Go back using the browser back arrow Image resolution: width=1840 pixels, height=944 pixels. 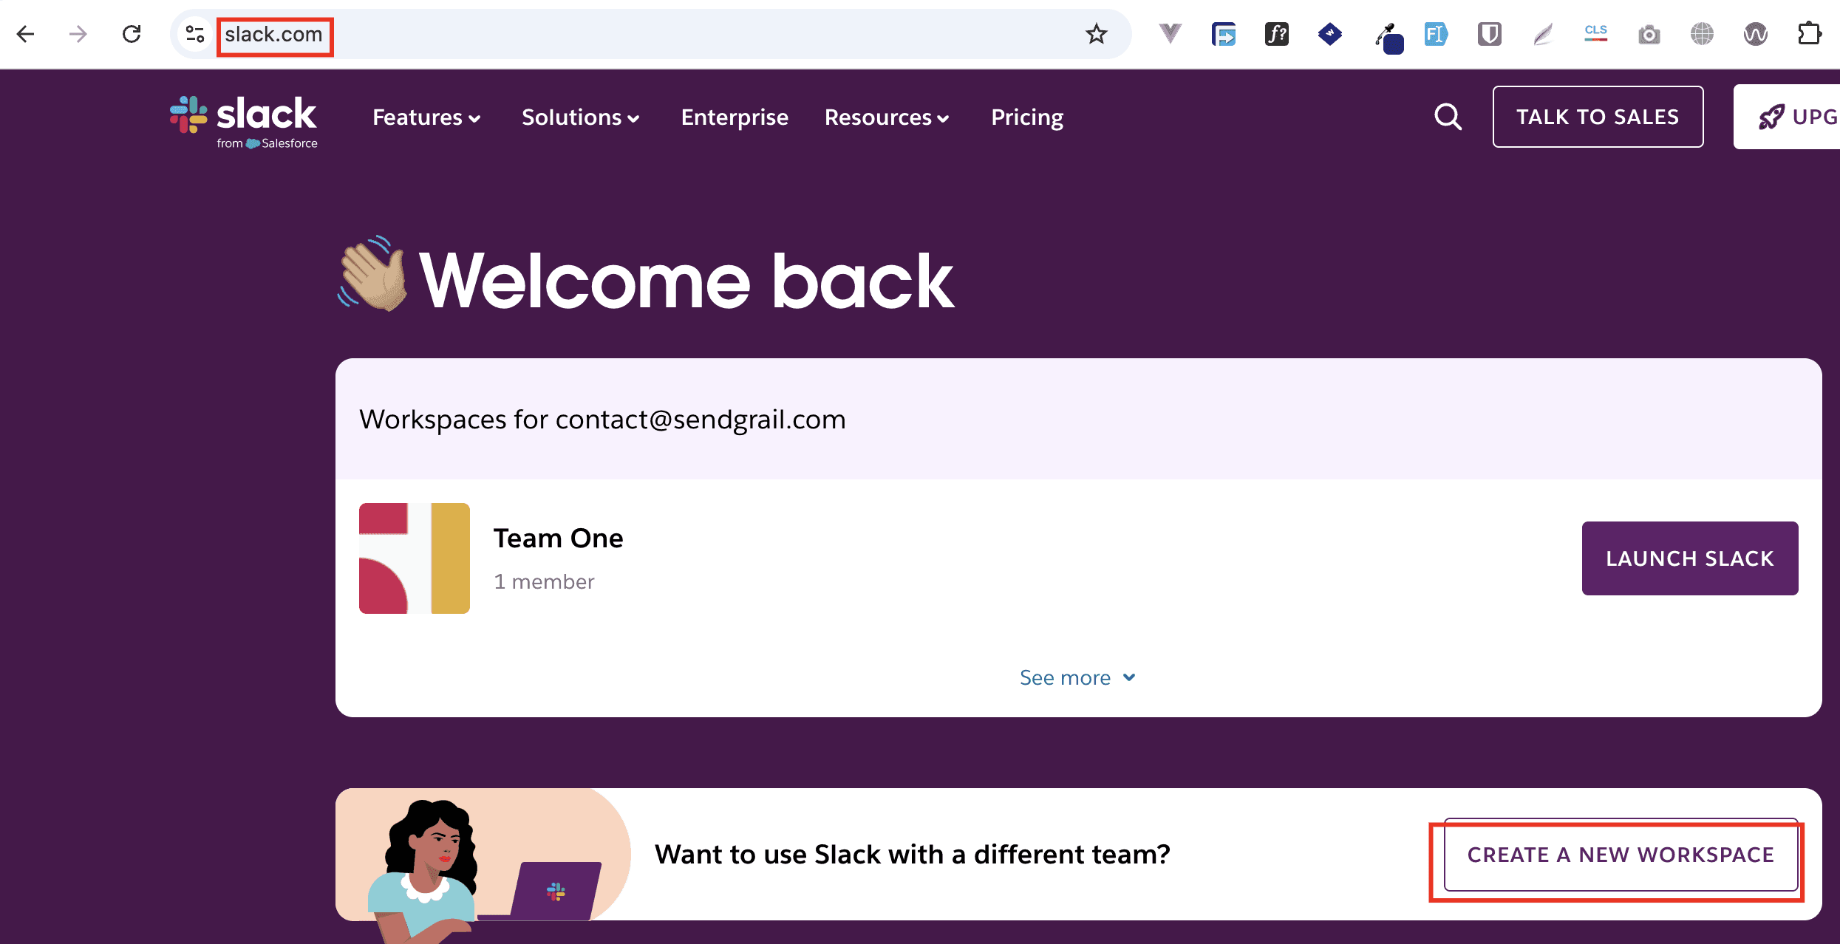click(x=26, y=34)
